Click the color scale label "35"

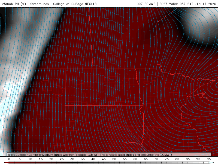83,159
